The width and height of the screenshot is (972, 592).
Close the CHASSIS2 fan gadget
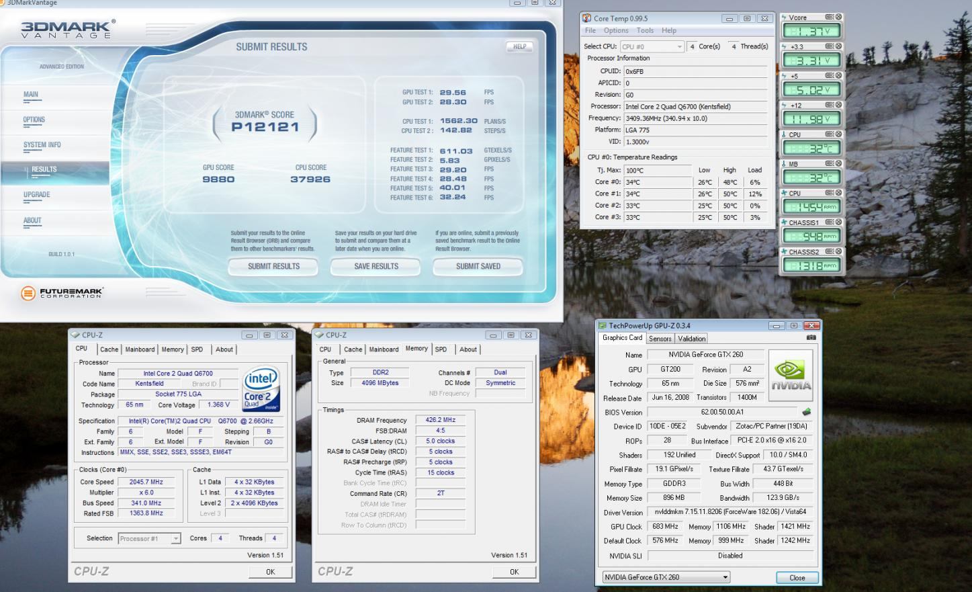pyautogui.click(x=838, y=251)
